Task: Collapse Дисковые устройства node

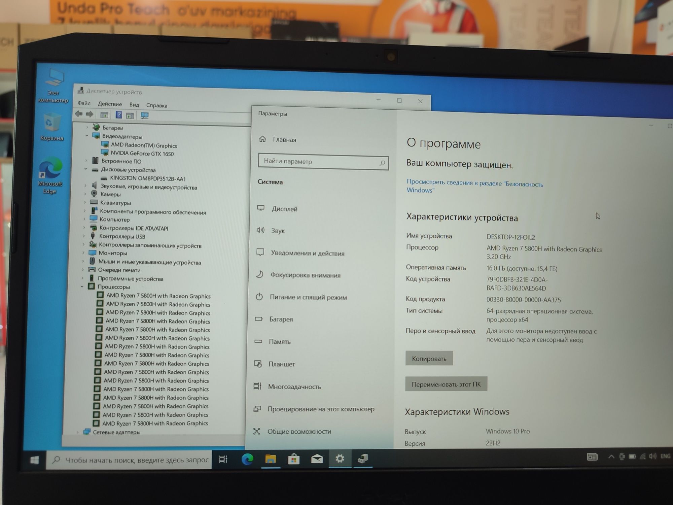Action: 86,169
